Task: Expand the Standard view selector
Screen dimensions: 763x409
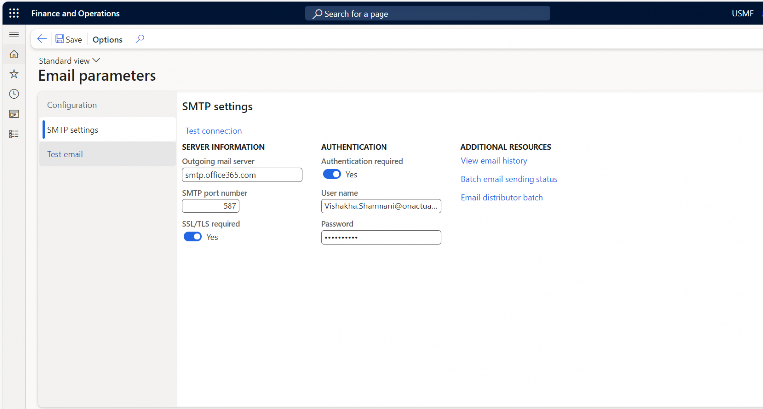Action: (69, 60)
